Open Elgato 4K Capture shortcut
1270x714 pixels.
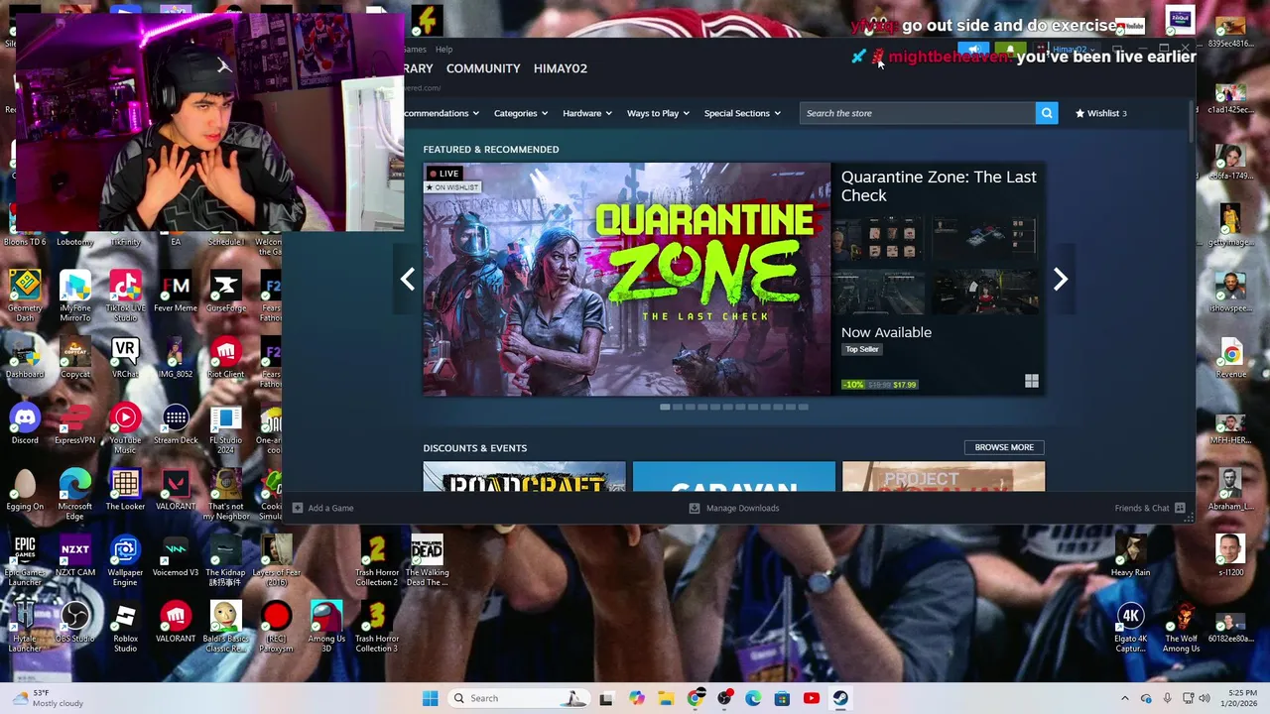pyautogui.click(x=1130, y=628)
